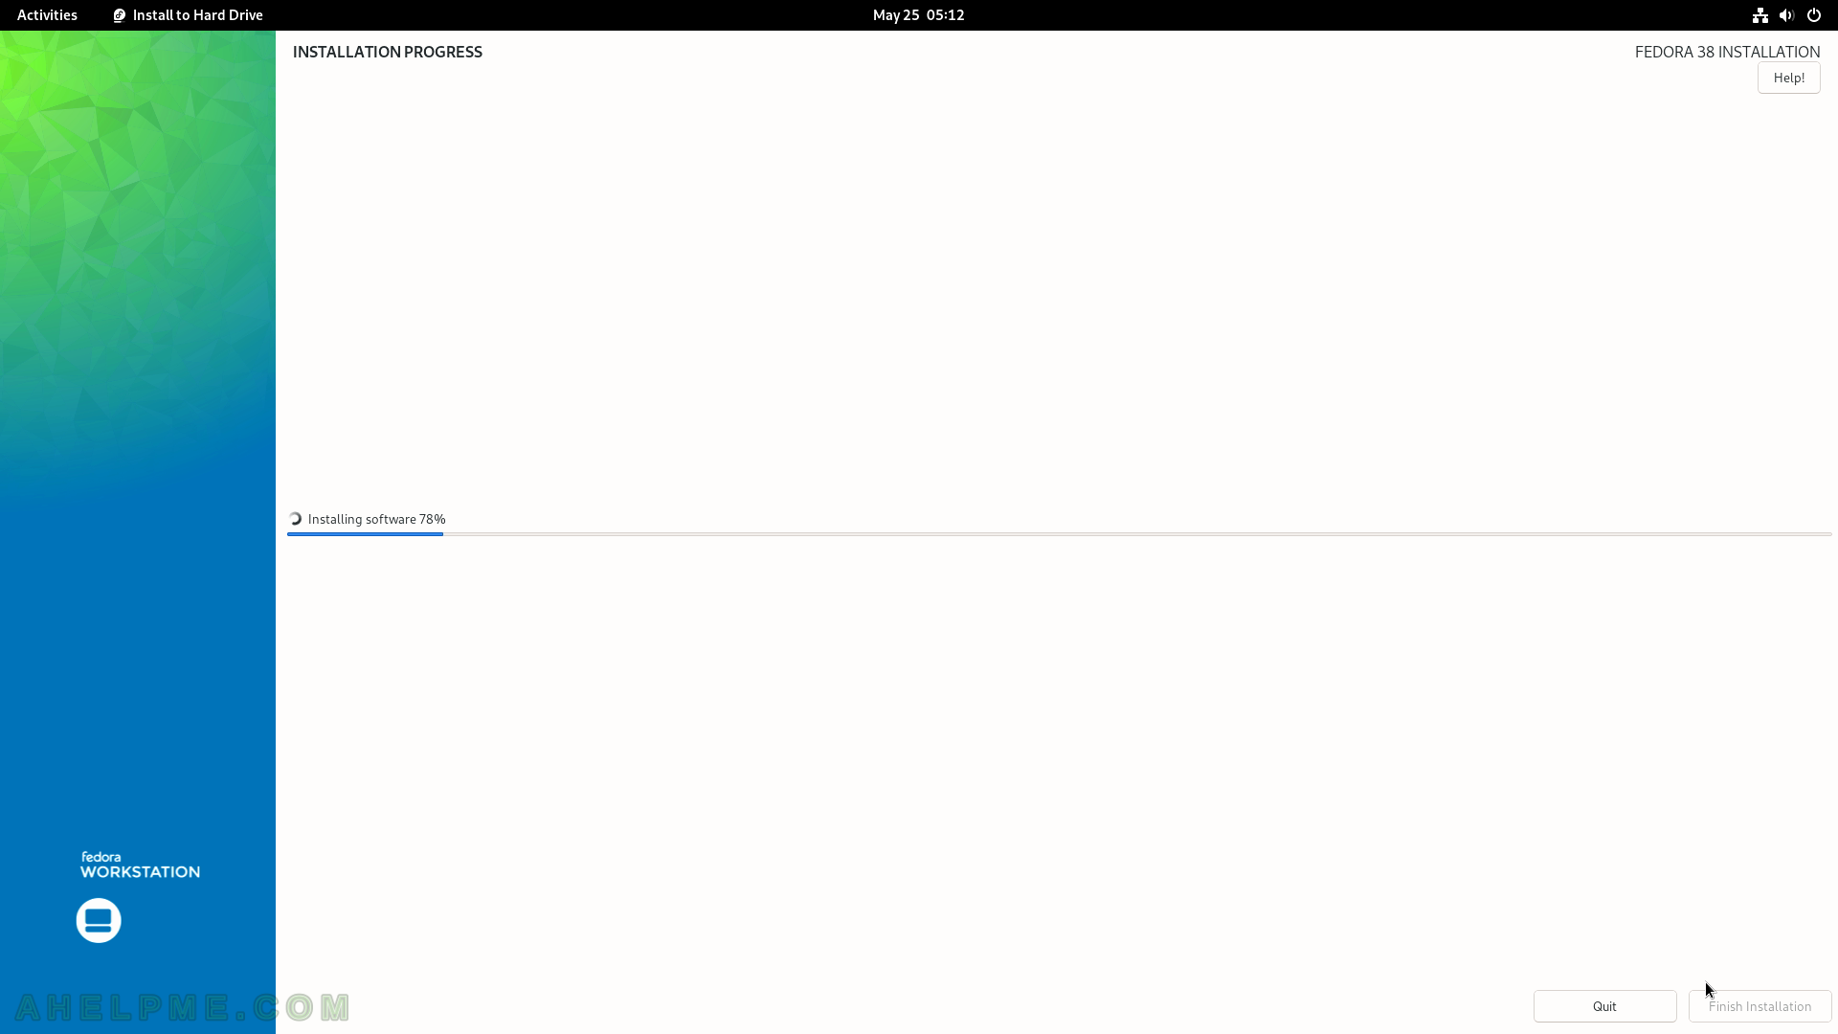Click the wired network status icon
The image size is (1838, 1034).
[x=1760, y=15]
